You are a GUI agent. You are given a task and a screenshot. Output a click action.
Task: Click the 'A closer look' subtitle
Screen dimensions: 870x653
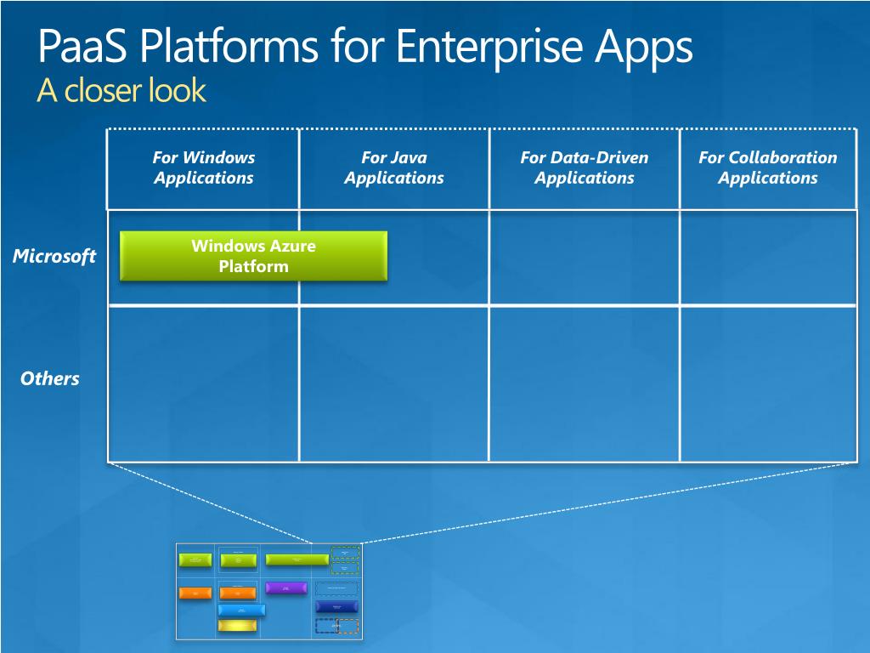point(121,90)
